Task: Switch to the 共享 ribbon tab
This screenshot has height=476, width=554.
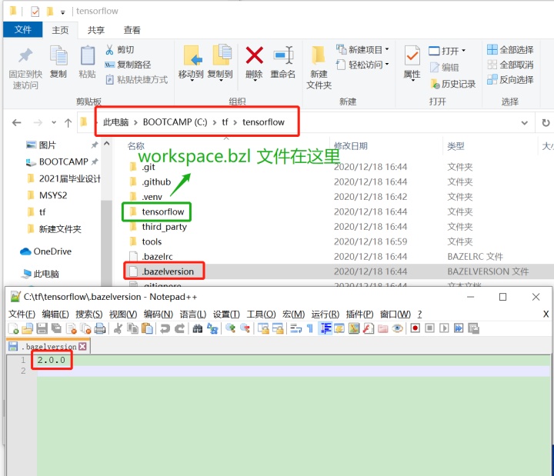Action: click(96, 30)
